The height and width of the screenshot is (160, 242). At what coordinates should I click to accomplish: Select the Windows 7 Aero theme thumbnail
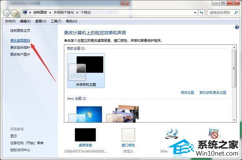pyautogui.click(x=85, y=114)
